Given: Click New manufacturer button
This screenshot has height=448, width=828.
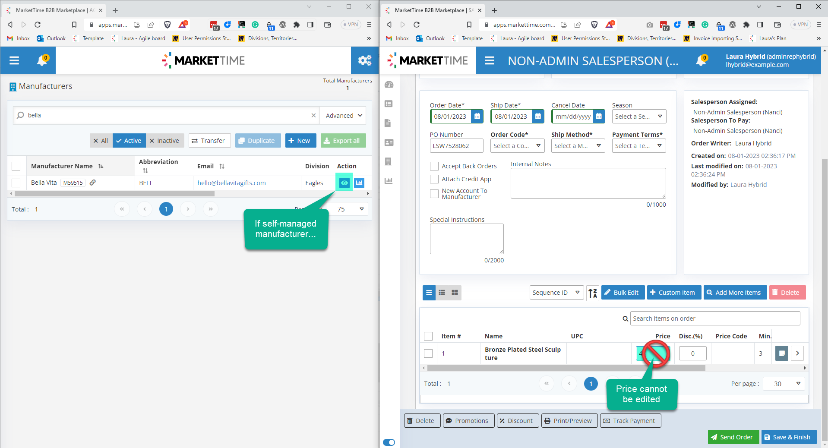Looking at the screenshot, I should click(300, 141).
